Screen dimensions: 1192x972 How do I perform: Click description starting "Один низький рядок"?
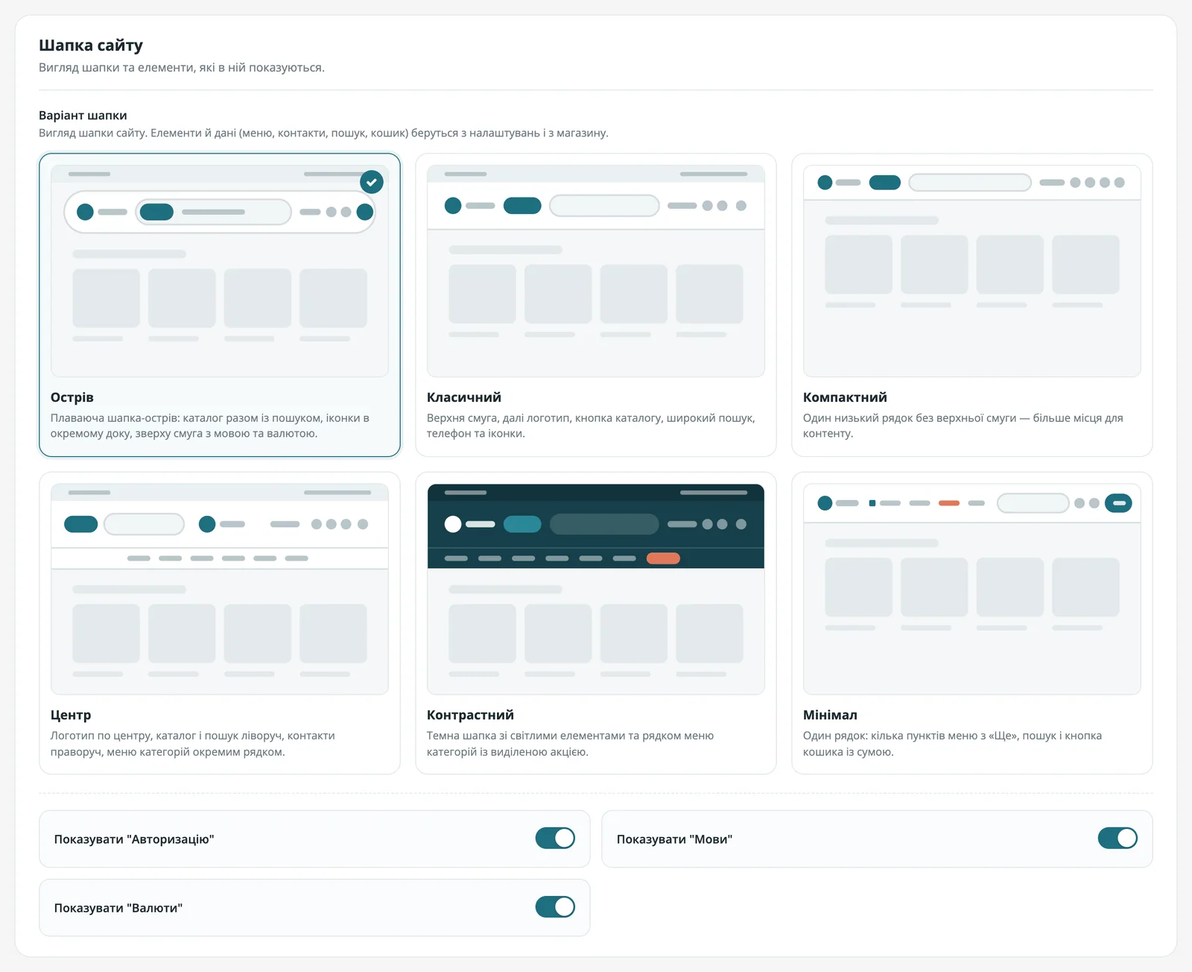[x=963, y=426]
